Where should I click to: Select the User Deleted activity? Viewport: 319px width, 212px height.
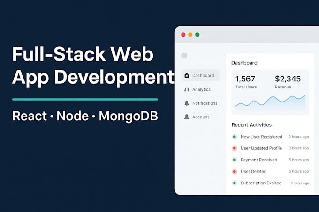[270, 172]
